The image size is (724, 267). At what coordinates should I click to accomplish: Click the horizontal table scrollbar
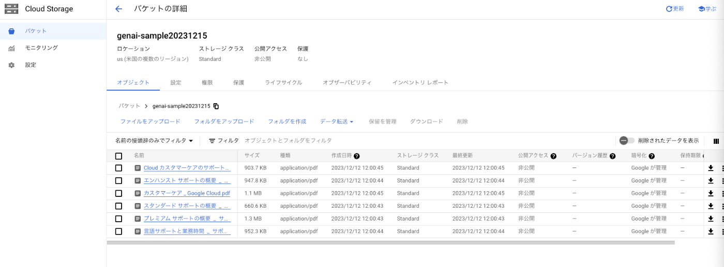point(390,242)
